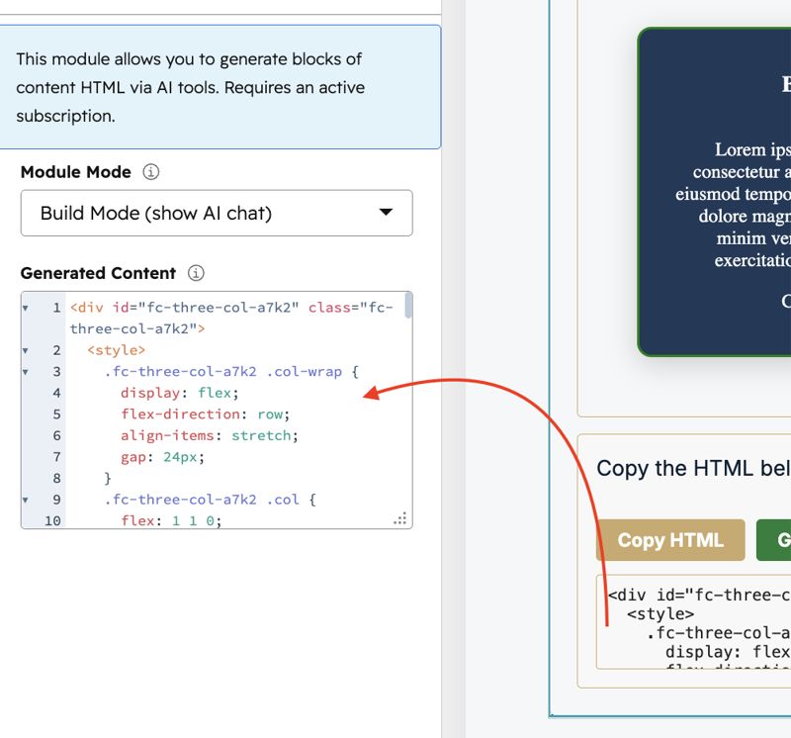This screenshot has width=791, height=738.
Task: Click the HTML preview code box below Copy HTML
Action: [x=694, y=622]
